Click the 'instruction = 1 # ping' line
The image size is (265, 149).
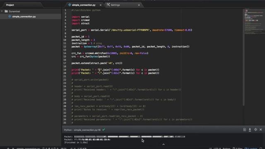[x=87, y=43]
